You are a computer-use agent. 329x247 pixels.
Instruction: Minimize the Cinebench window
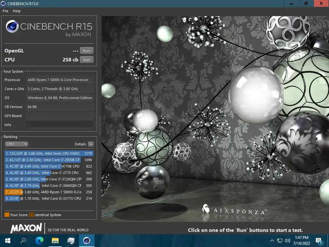(291, 4)
